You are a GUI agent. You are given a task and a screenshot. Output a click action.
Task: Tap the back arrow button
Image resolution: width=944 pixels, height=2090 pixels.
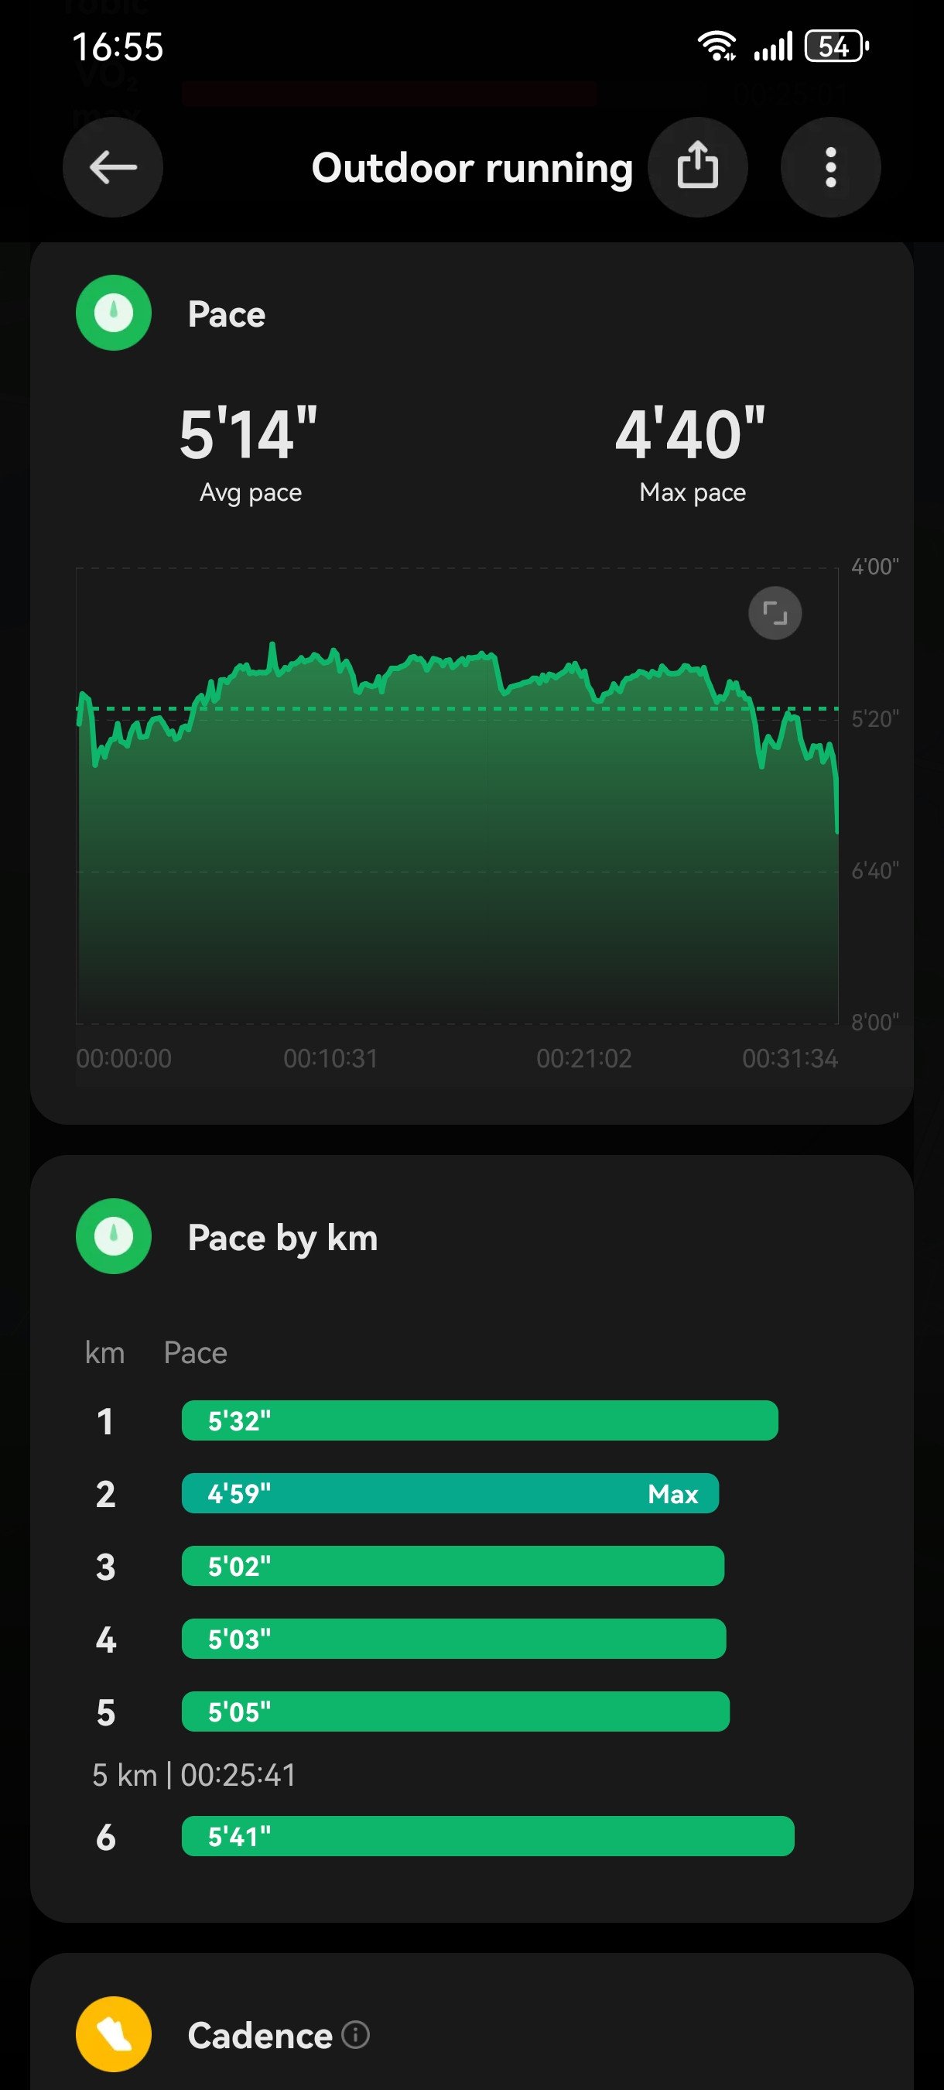tap(113, 167)
